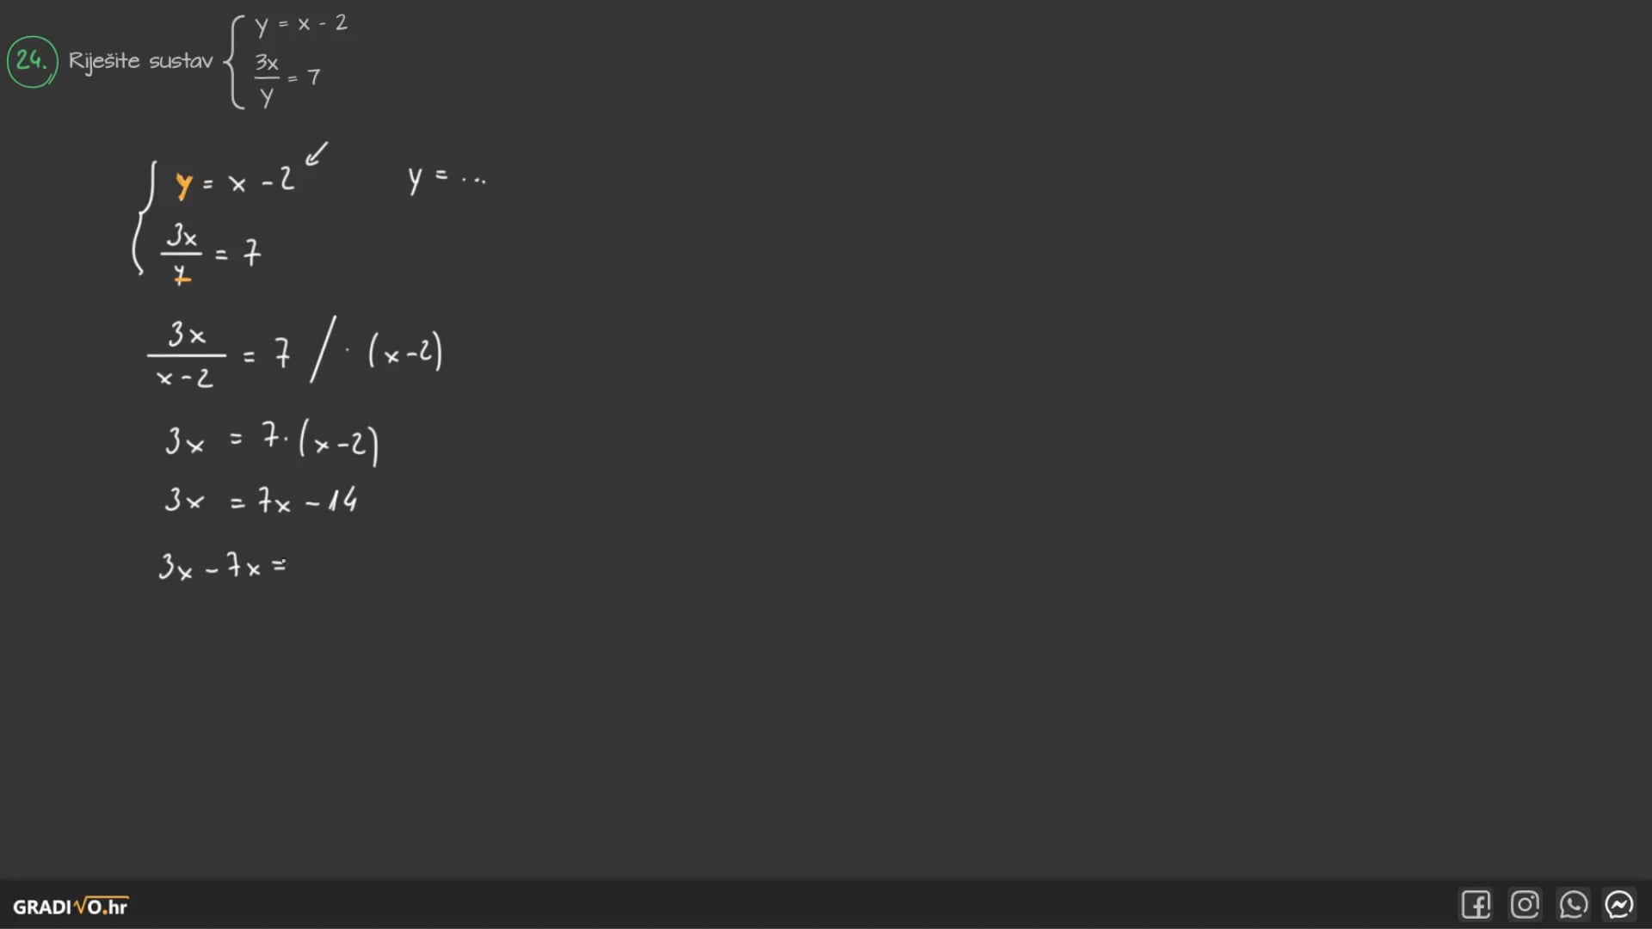1652x929 pixels.
Task: Click the GRADIVO.hr logo
Action: click(x=71, y=907)
